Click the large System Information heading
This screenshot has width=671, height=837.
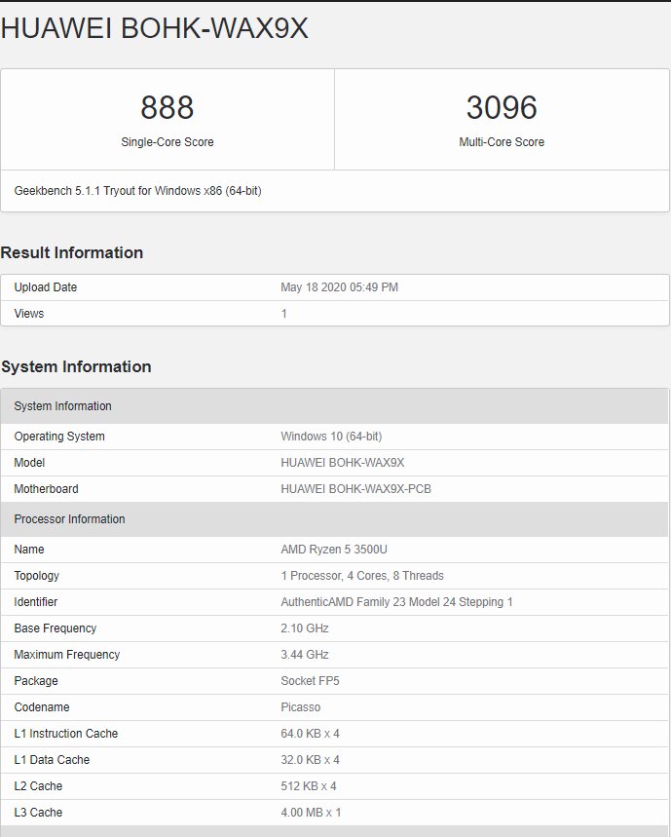76,366
